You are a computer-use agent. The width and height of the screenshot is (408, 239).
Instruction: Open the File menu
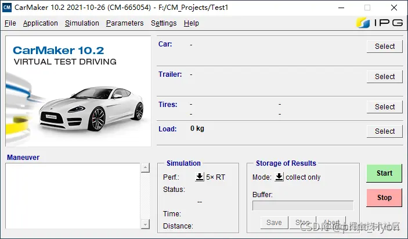point(10,23)
